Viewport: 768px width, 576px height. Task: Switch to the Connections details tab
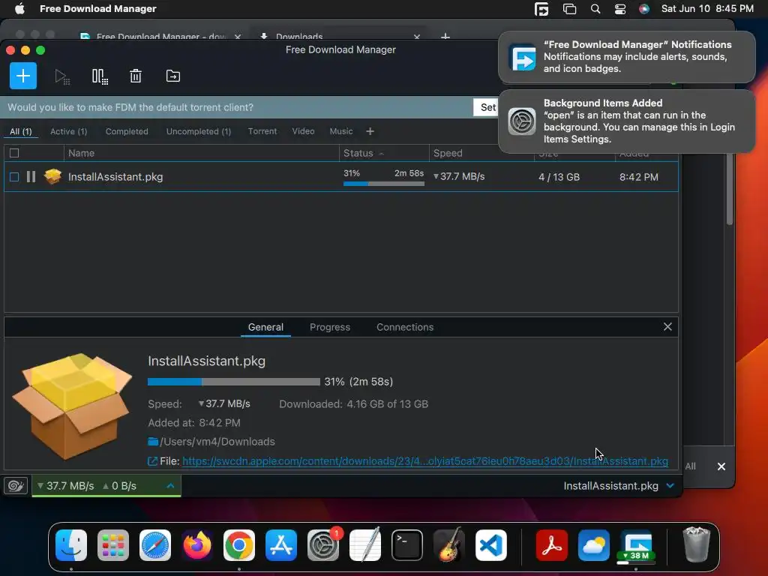(x=404, y=327)
